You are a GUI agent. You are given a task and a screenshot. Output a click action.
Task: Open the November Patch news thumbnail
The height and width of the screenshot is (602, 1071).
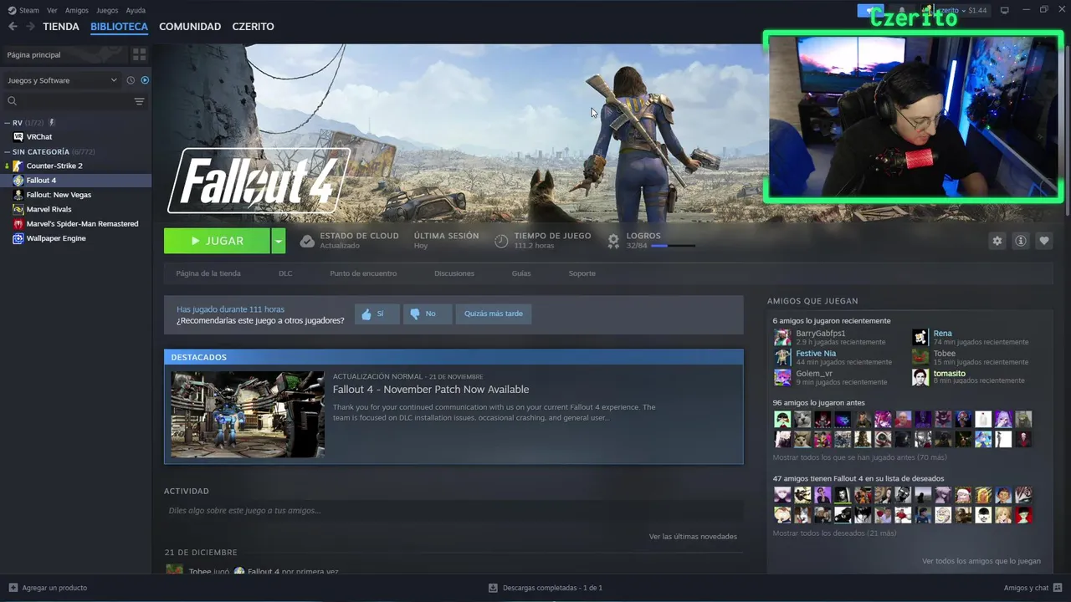[248, 415]
